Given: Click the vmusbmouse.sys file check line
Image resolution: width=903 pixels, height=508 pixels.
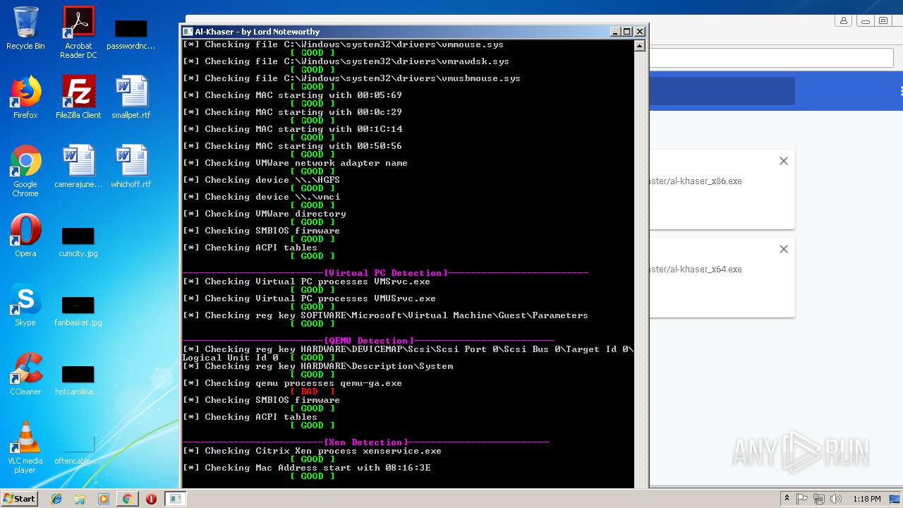Looking at the screenshot, I should [351, 78].
